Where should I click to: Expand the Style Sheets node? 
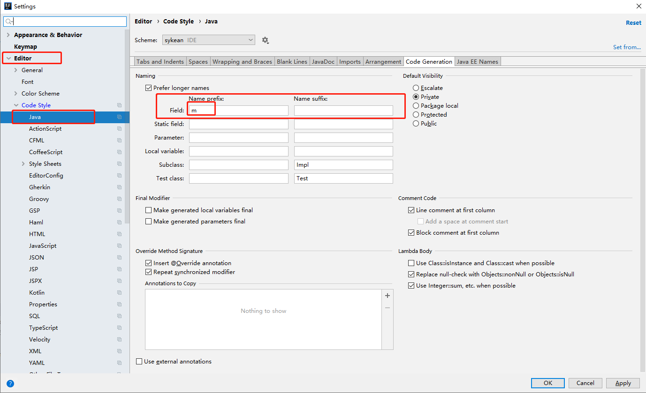pyautogui.click(x=23, y=164)
